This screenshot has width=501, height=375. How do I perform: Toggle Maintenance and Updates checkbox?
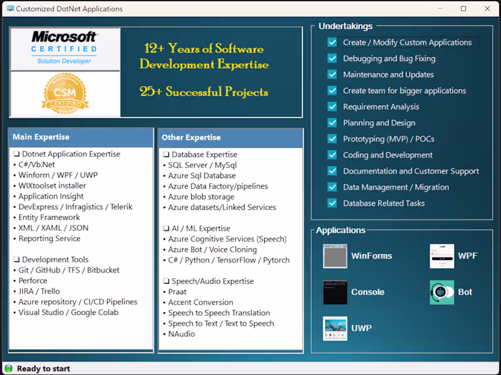pos(332,74)
